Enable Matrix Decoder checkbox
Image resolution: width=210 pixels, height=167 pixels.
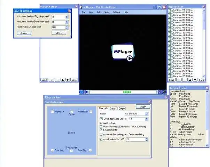tap(101, 126)
